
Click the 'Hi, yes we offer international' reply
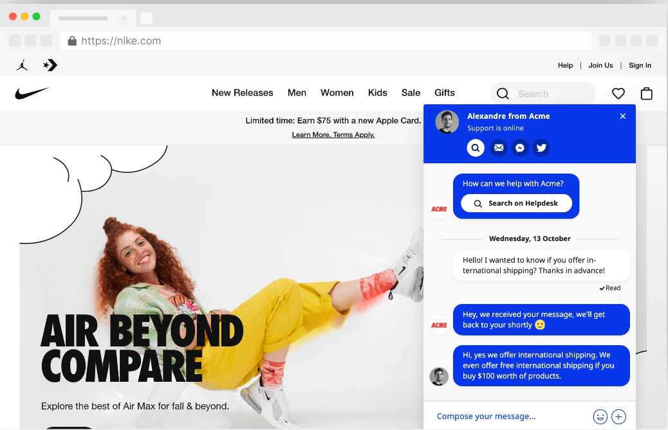pyautogui.click(x=541, y=366)
